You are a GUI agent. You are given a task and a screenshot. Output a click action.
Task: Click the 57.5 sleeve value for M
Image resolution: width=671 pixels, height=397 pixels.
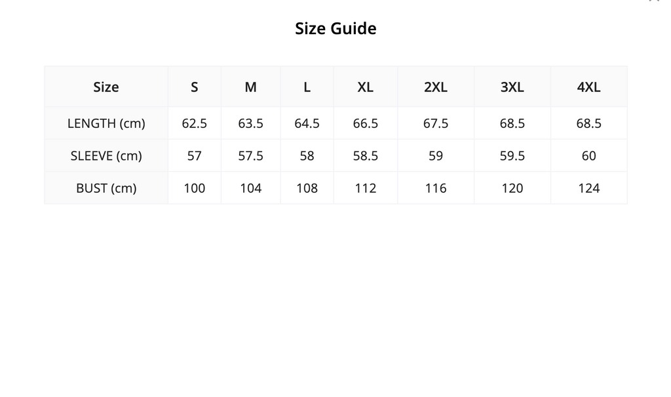tap(251, 156)
